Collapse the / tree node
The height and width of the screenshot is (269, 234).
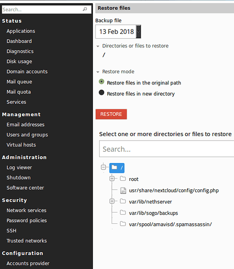[104, 167]
